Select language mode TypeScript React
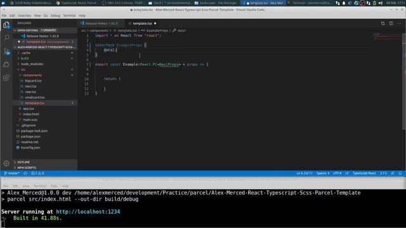The width and height of the screenshot is (406, 228). (x=364, y=173)
